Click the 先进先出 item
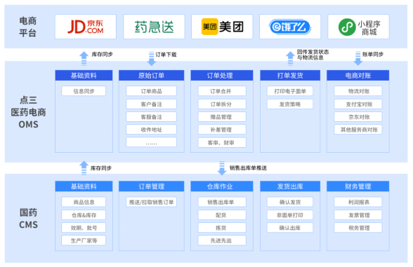 click(x=222, y=240)
